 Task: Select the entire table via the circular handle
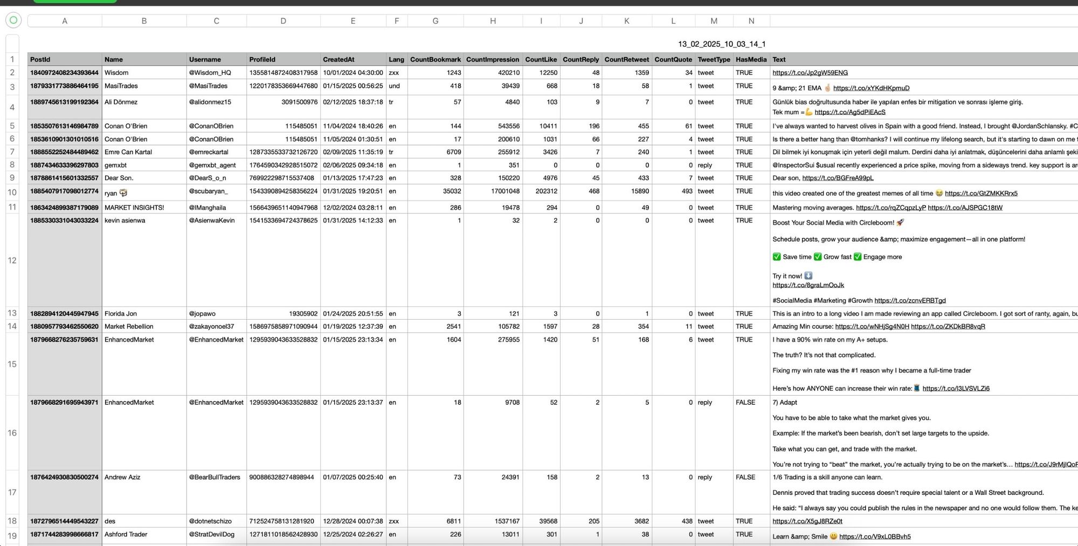click(x=13, y=20)
